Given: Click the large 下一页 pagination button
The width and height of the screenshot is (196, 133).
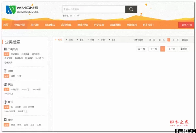Looking at the screenshot, I should pos(172,49).
